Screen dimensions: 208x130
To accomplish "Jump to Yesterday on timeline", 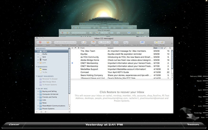I will click(198, 113).
